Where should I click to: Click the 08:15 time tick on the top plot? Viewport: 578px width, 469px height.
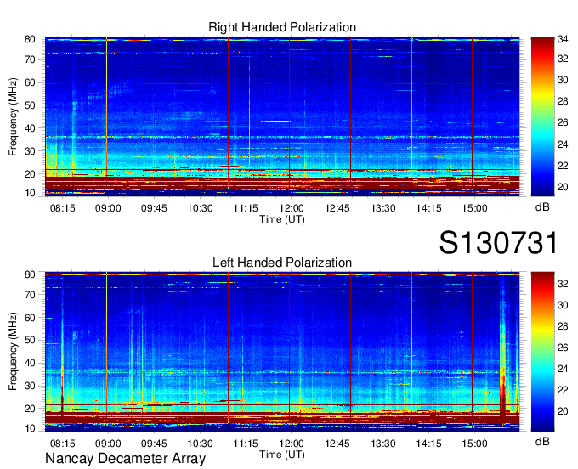pyautogui.click(x=62, y=208)
